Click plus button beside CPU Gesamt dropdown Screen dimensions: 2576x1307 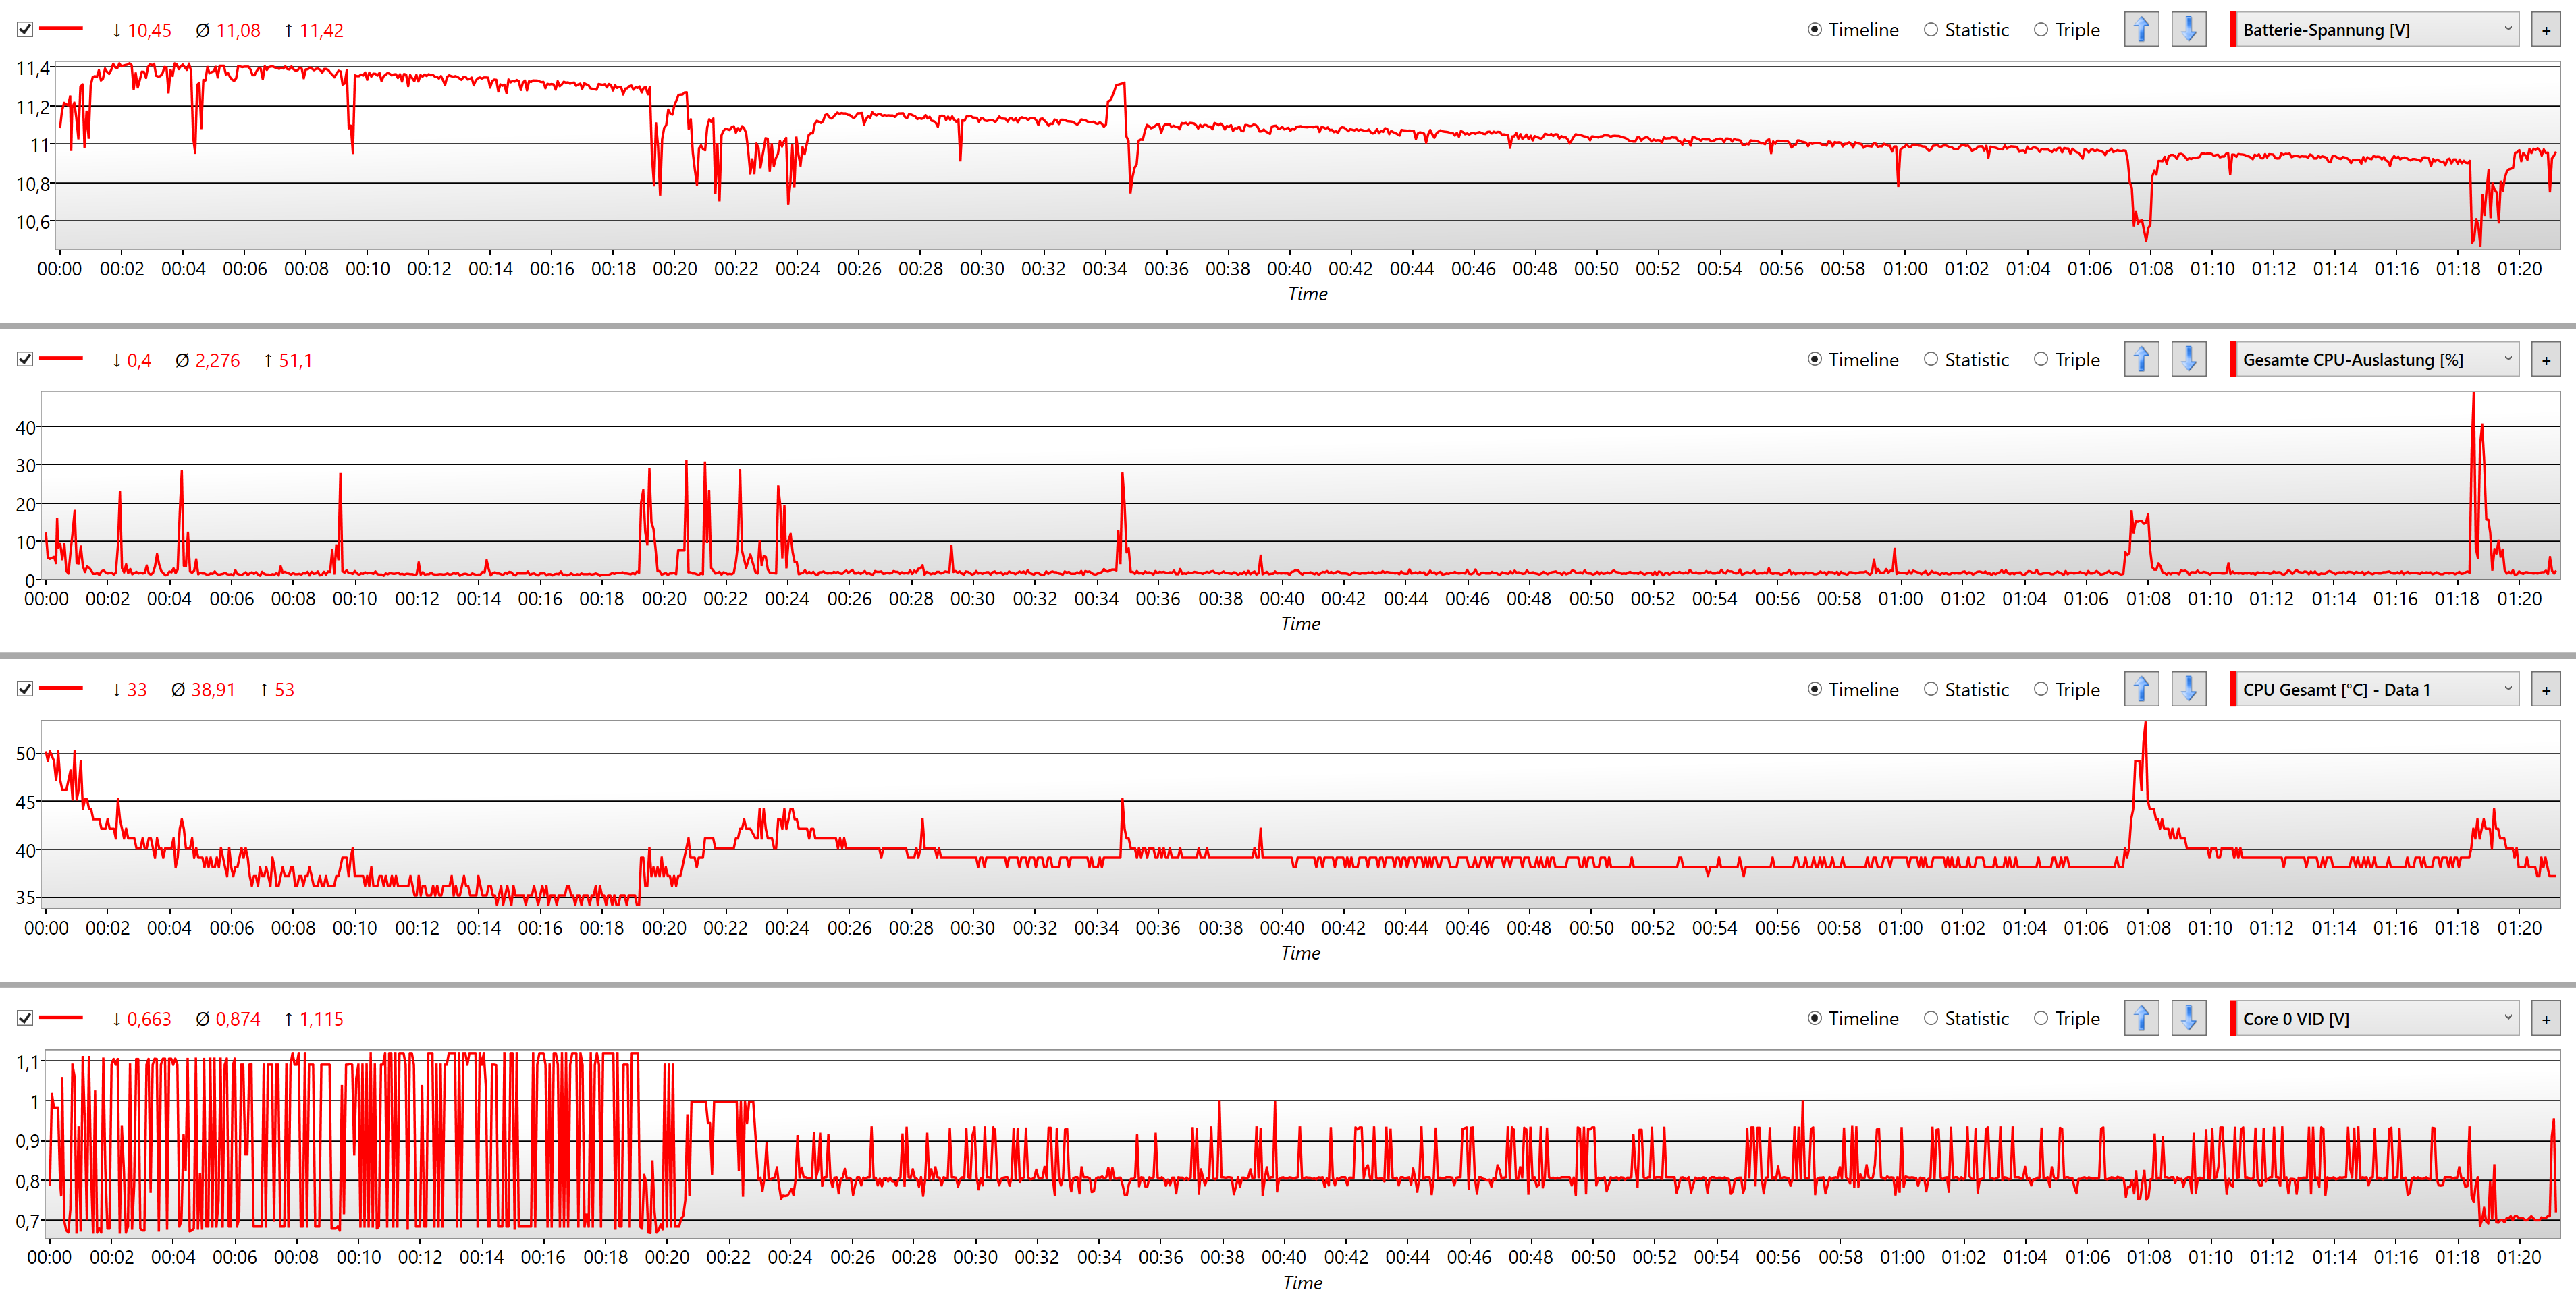(x=2546, y=690)
